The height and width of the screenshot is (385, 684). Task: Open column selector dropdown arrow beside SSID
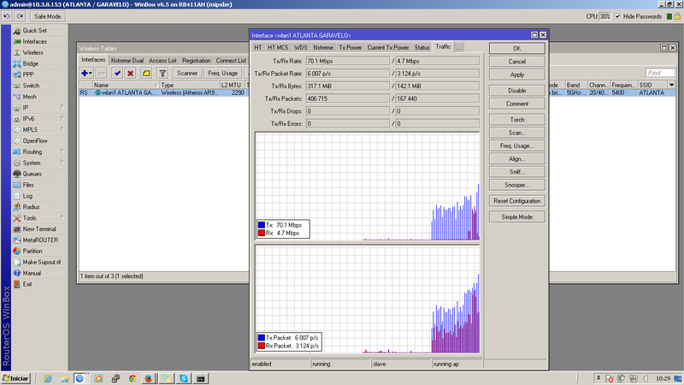[671, 85]
